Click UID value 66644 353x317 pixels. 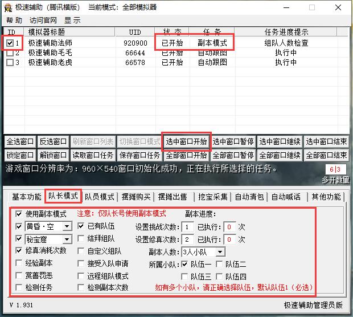tap(136, 53)
